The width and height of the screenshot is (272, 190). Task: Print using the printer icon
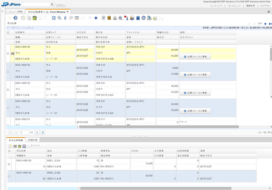click(115, 18)
